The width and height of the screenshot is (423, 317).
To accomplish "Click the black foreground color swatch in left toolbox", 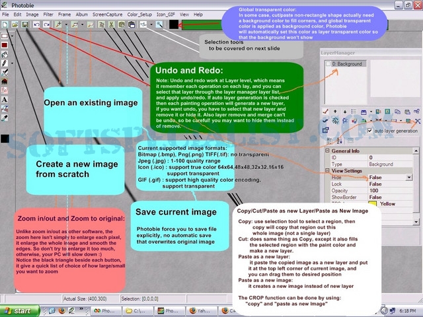I will pos(5,139).
